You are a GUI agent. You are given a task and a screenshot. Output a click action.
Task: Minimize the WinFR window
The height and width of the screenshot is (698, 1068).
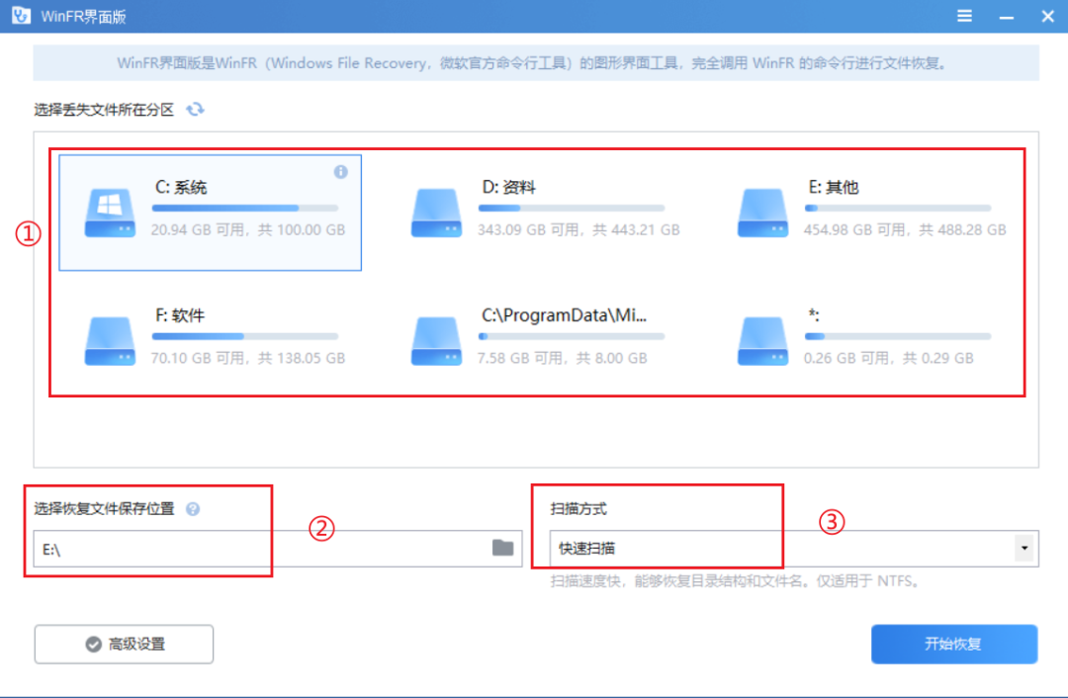1006,17
